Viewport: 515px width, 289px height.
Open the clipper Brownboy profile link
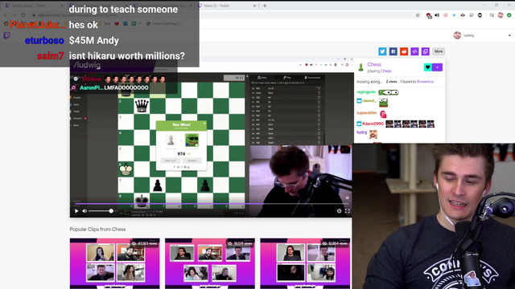click(x=426, y=82)
